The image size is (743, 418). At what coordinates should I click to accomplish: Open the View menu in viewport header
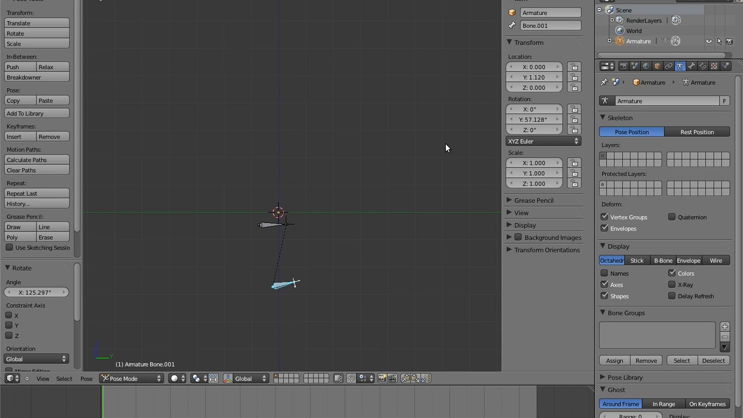point(43,379)
